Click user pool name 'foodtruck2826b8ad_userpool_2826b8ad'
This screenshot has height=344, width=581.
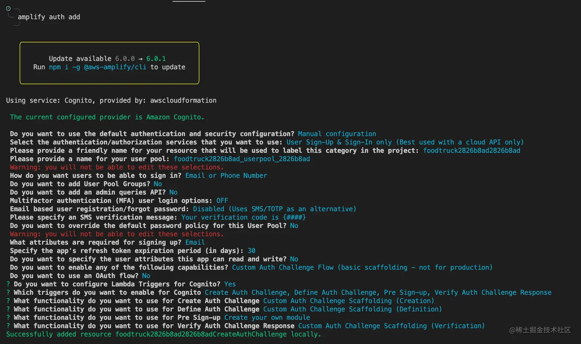[x=242, y=159]
